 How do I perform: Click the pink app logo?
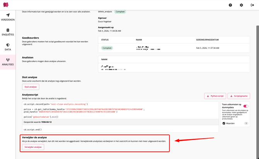(6, 5)
